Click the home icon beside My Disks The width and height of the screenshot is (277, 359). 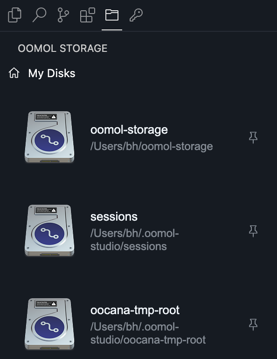(14, 73)
